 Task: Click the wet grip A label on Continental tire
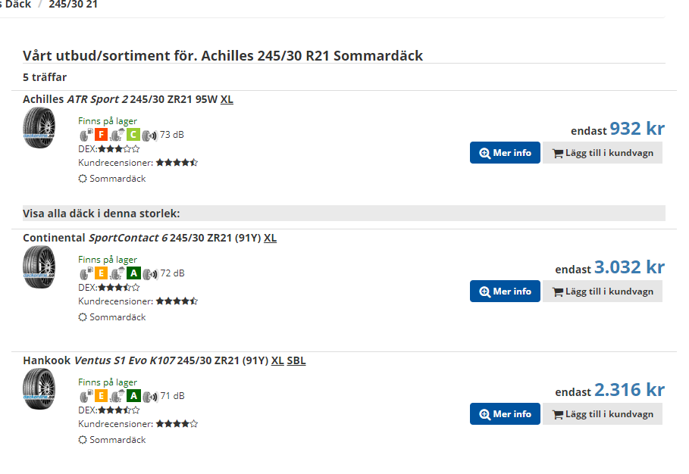coord(133,273)
